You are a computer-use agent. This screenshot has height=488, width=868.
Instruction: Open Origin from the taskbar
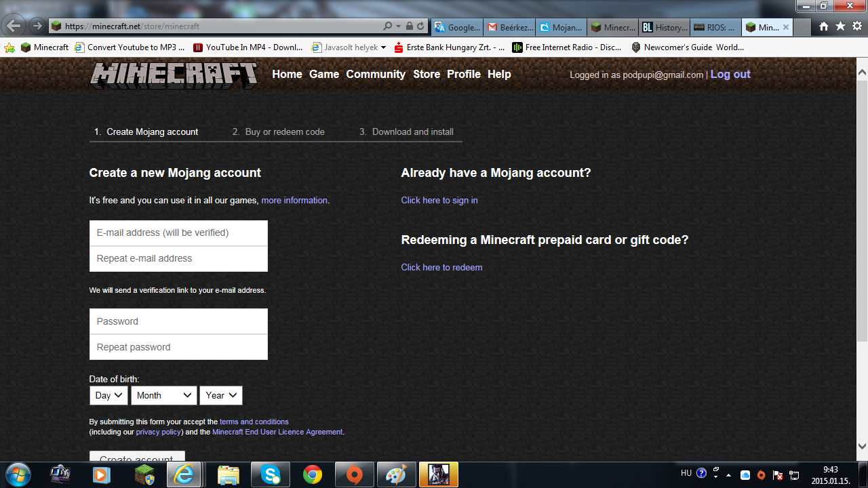355,475
